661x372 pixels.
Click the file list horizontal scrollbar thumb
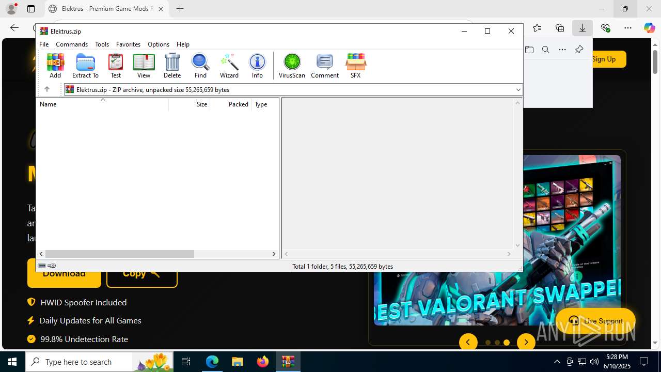pos(119,254)
